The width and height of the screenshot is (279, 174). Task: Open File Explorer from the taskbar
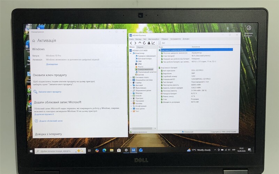[112, 150]
